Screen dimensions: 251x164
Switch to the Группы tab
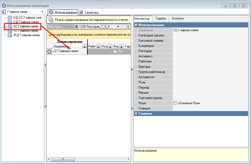click(x=161, y=18)
